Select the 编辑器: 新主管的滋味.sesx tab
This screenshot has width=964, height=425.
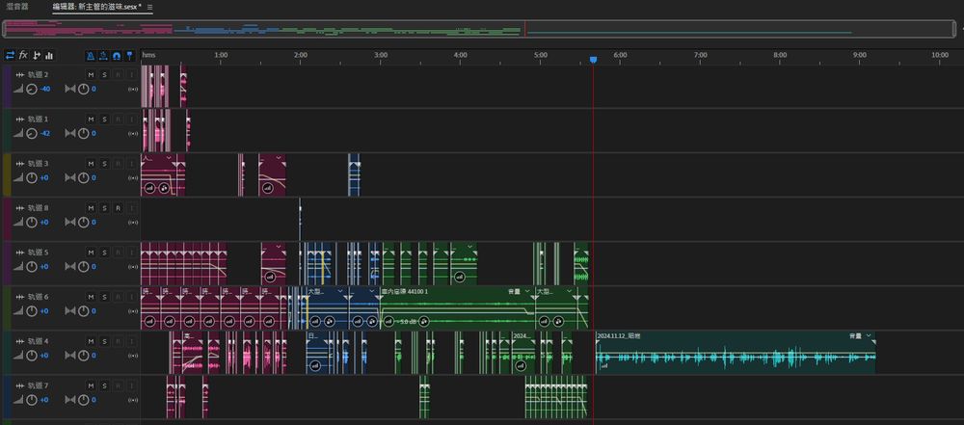click(x=97, y=6)
